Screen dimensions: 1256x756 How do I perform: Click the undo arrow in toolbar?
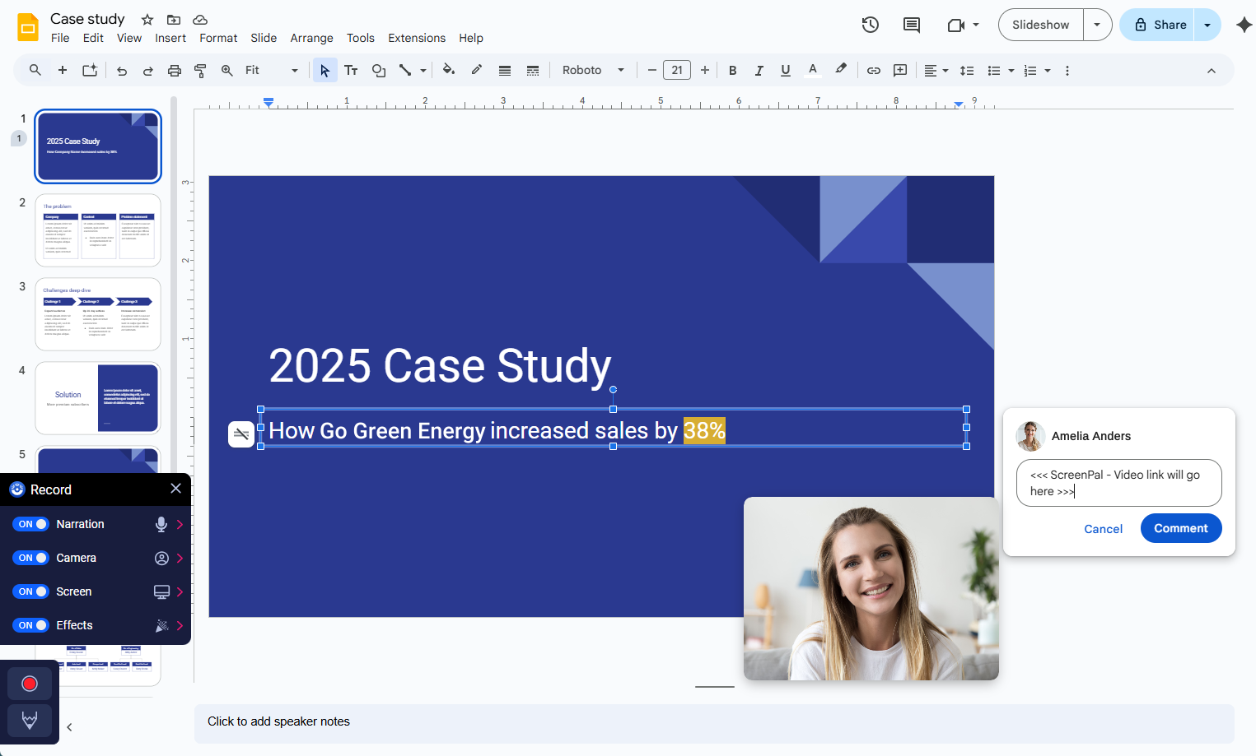[x=122, y=71]
